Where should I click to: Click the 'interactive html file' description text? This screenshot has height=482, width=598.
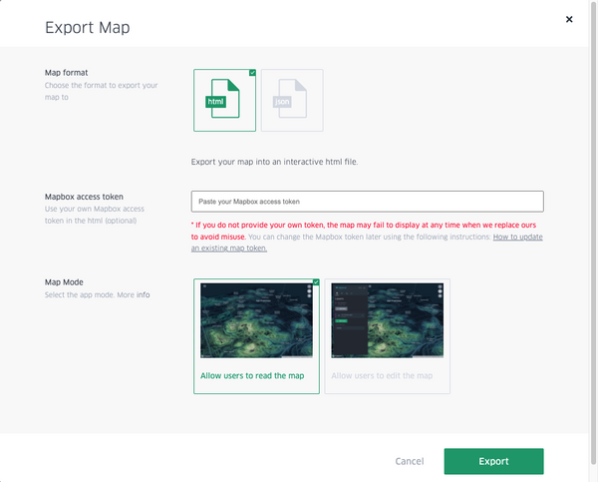(274, 161)
